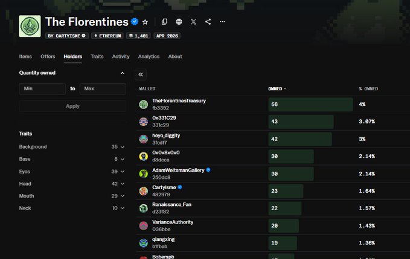The height and width of the screenshot is (259, 410).
Task: Click the WALLET column header
Action: [147, 89]
